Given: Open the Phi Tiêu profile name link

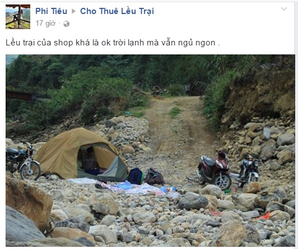Looking at the screenshot, I should 52,11.
